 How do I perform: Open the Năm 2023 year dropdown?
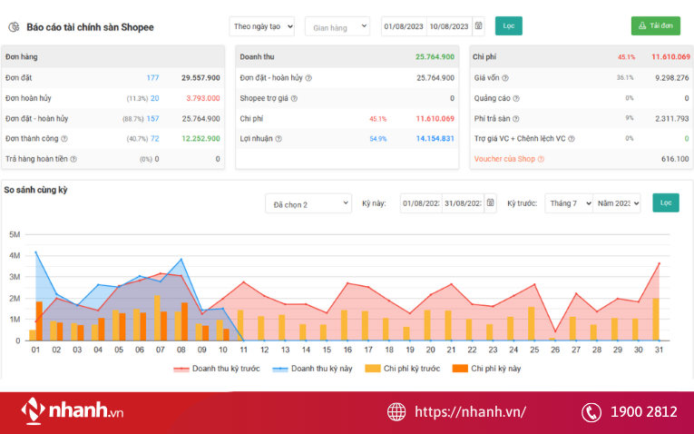(x=617, y=203)
